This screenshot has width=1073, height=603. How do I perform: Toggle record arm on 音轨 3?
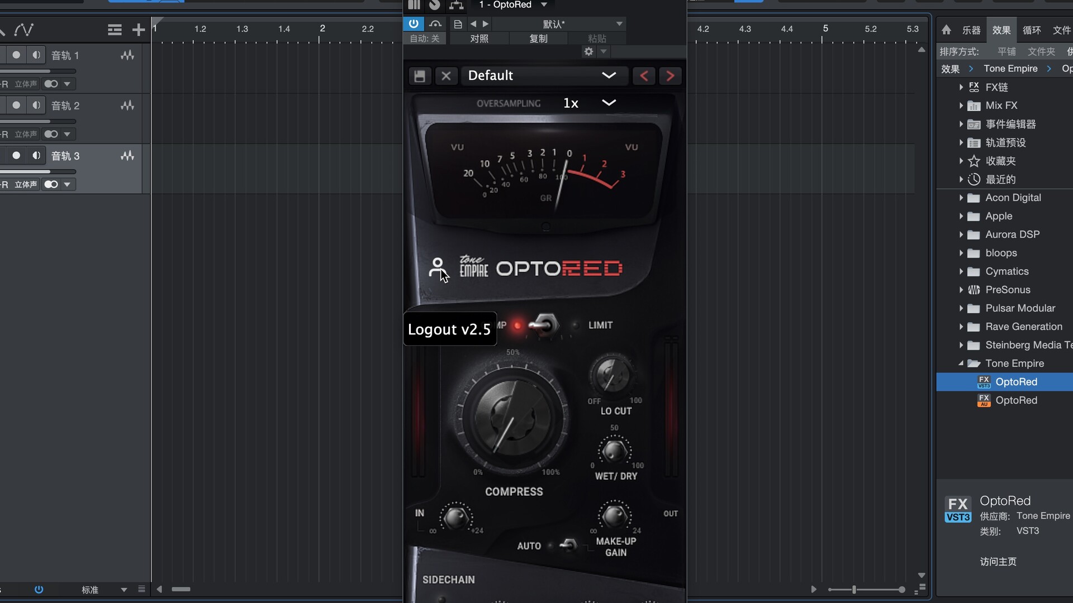click(16, 155)
